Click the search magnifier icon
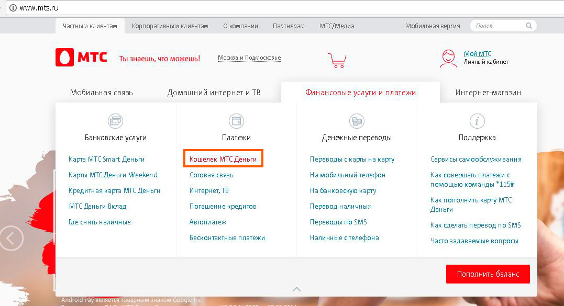564x306 pixels. (x=529, y=26)
